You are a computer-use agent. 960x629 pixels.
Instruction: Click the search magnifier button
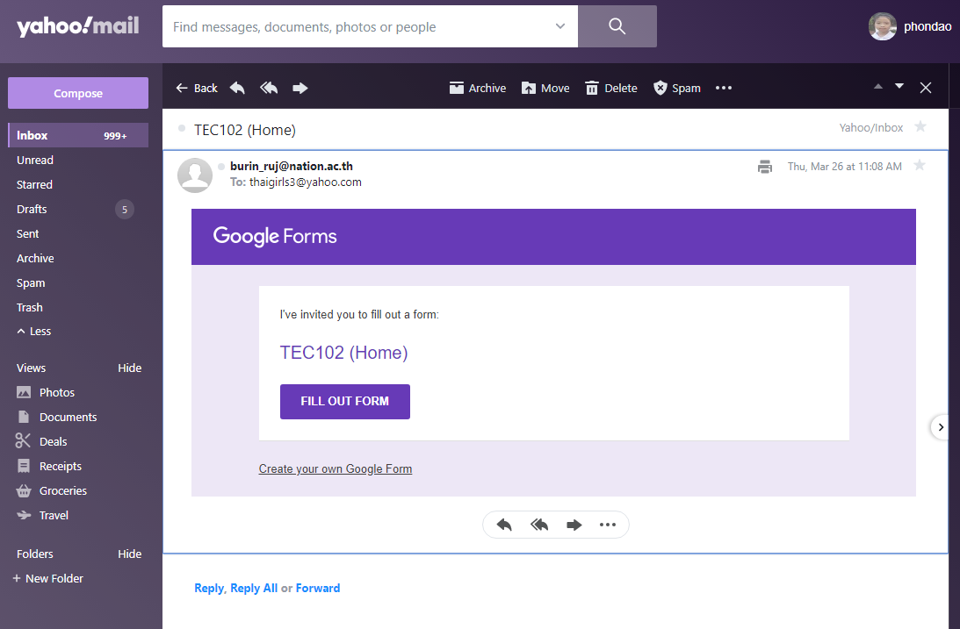617,26
